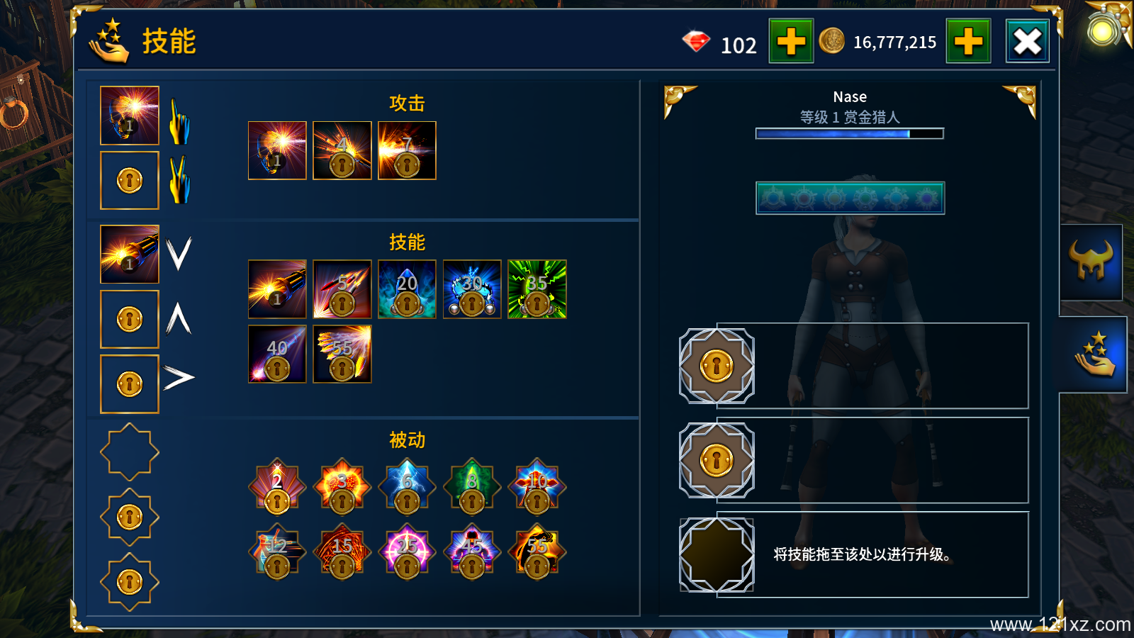Select the locked swipe-up skill slot
Screen dimensions: 1134x638
pyautogui.click(x=130, y=319)
